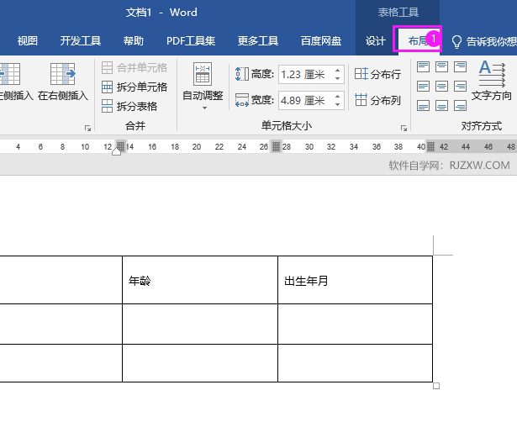Open the 更多工具 tab
Image resolution: width=517 pixels, height=443 pixels.
pos(258,41)
